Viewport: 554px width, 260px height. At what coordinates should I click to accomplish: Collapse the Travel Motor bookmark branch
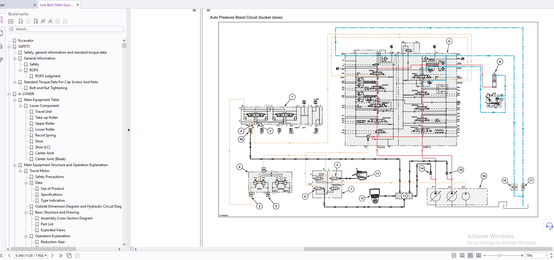pyautogui.click(x=20, y=171)
